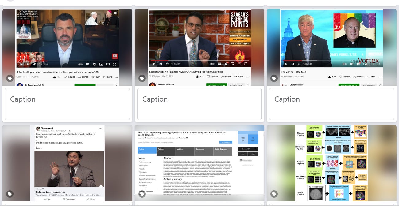Click tag icon on Saagar Enjeti image
The height and width of the screenshot is (209, 399).
(x=142, y=79)
